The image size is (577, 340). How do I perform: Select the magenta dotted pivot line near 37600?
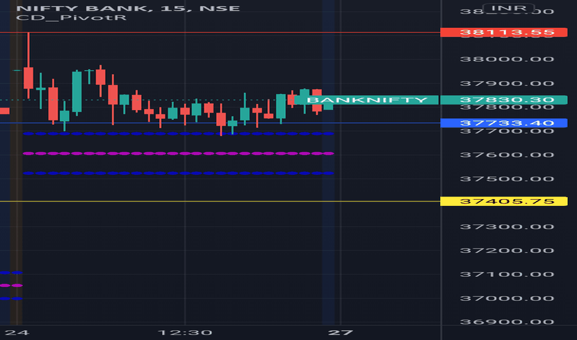pyautogui.click(x=178, y=153)
